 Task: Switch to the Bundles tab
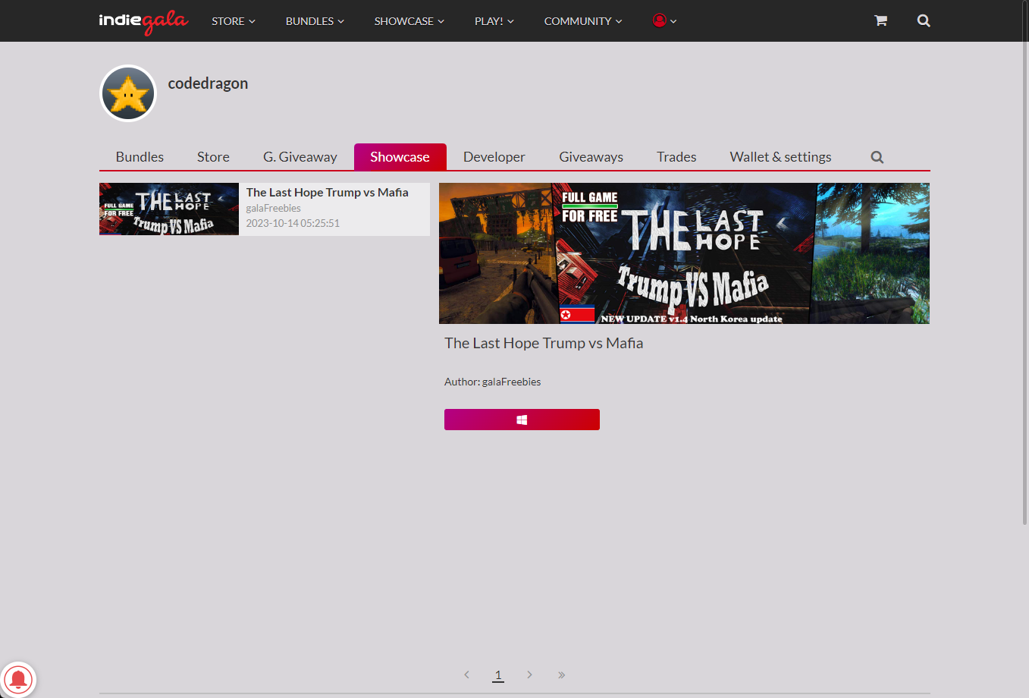tap(140, 157)
